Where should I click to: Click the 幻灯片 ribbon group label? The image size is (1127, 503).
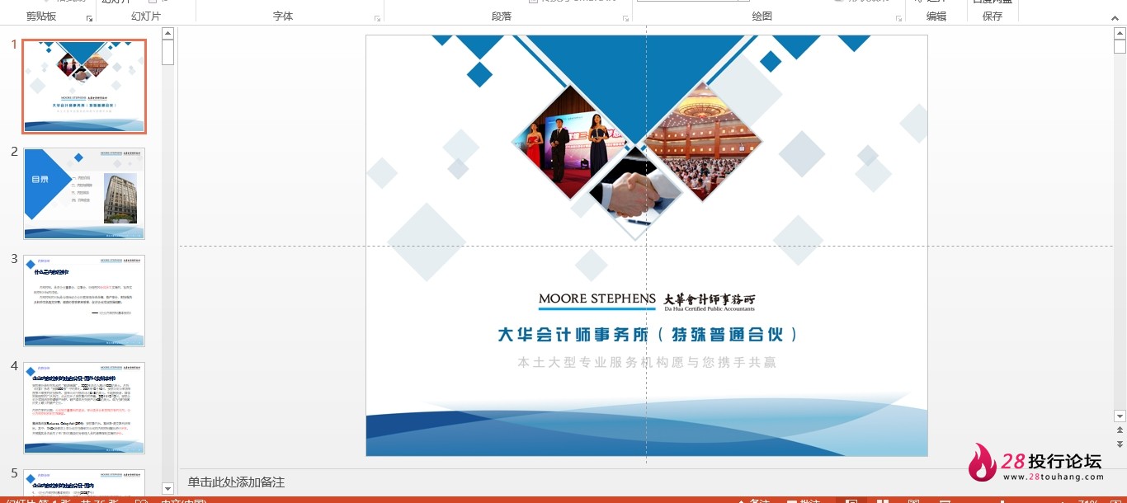[x=146, y=16]
